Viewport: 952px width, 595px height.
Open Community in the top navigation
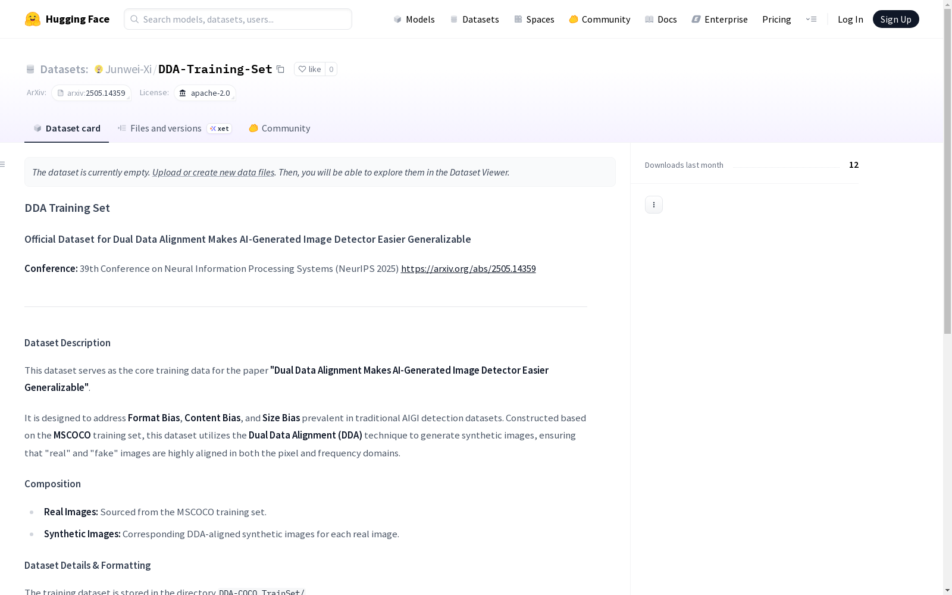pos(600,19)
